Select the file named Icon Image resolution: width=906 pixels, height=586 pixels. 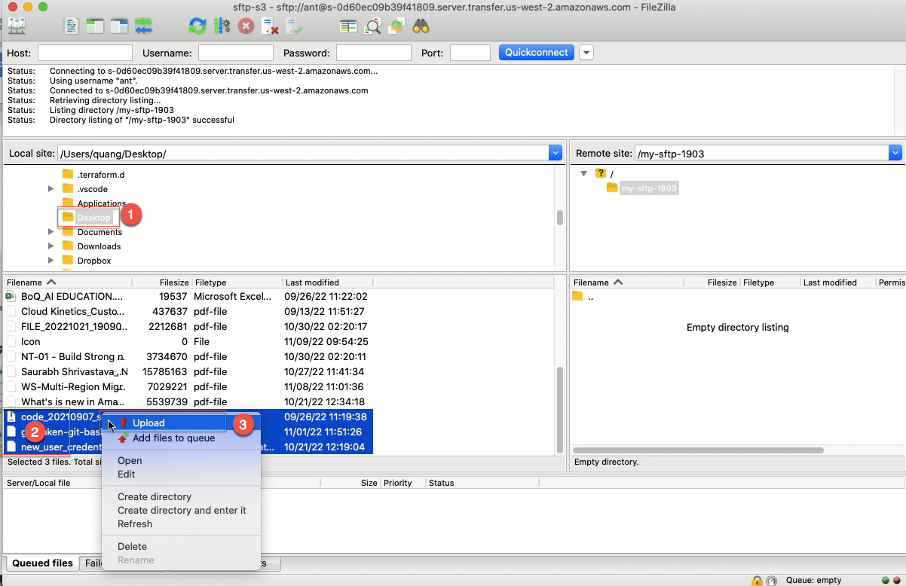[188, 341]
